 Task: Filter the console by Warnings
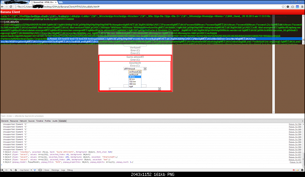click(x=55, y=170)
